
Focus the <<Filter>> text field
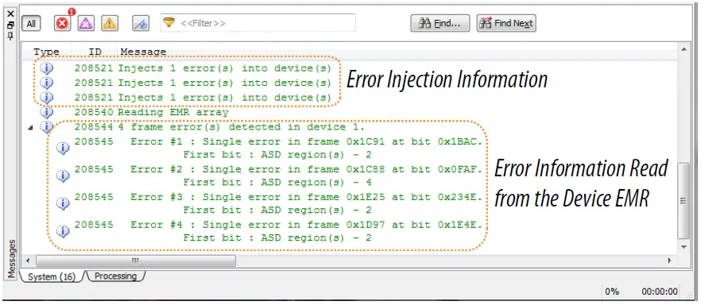pyautogui.click(x=258, y=23)
